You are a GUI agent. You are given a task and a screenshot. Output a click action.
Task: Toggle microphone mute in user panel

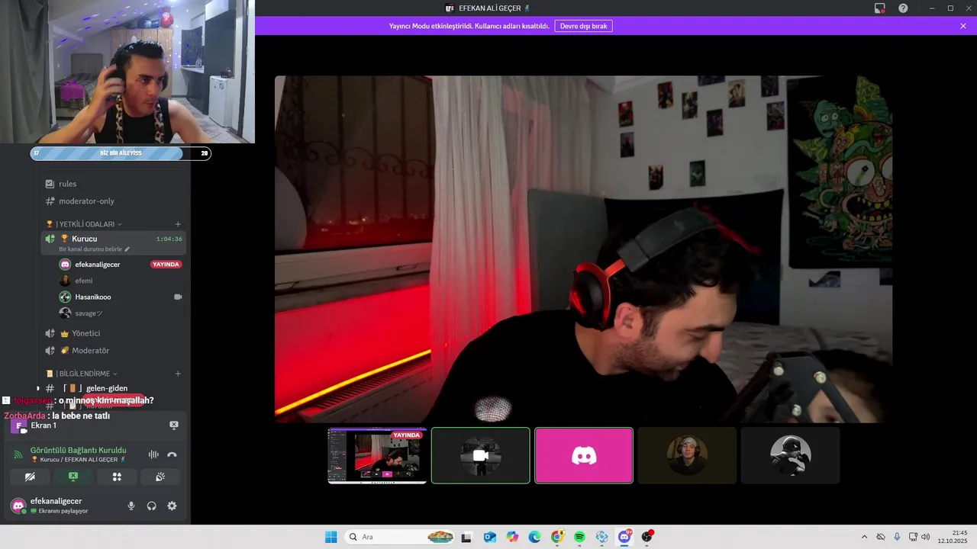pos(131,506)
